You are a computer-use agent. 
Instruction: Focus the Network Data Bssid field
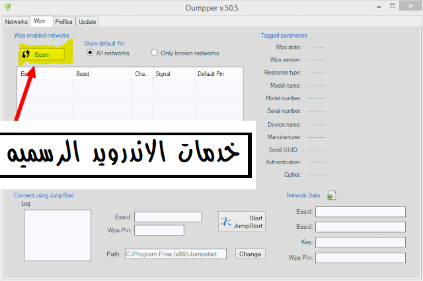pyautogui.click(x=360, y=227)
